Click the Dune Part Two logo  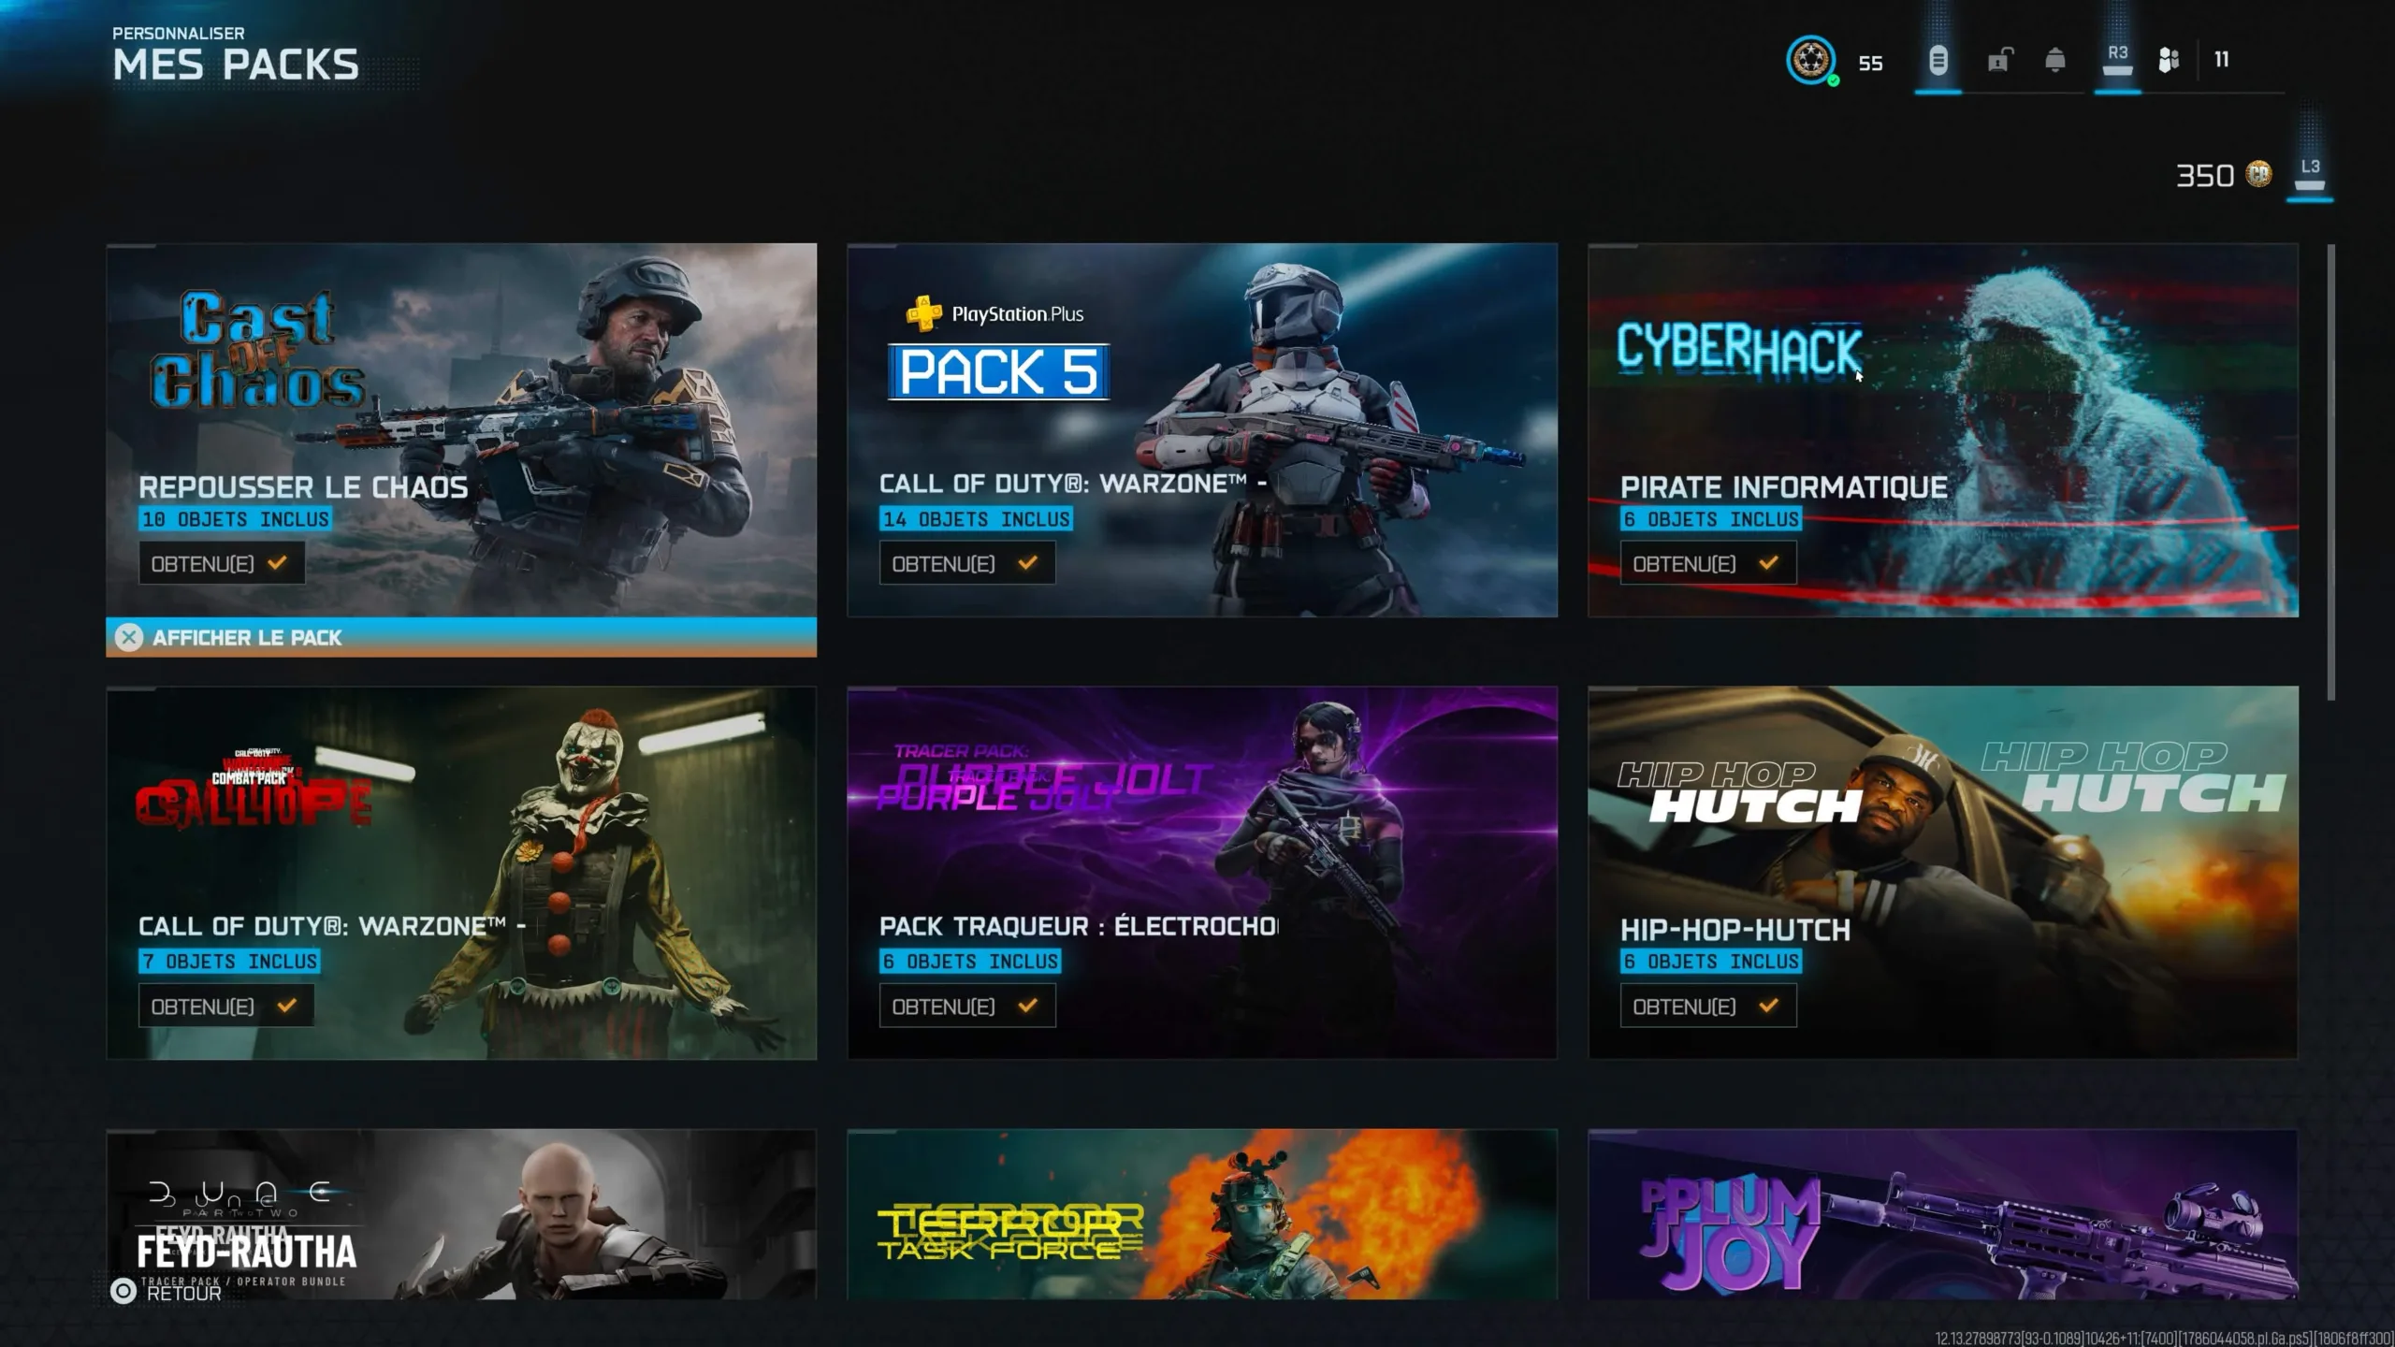(239, 1198)
